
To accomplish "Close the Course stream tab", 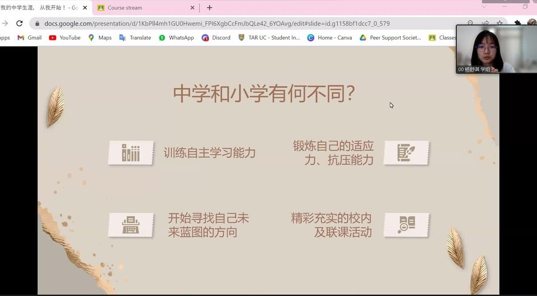I will click(192, 8).
